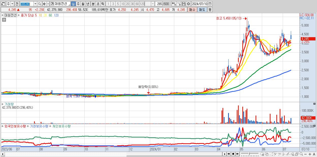Select the 년 yearly chart period
317x157 pixels.
[x=88, y=4]
